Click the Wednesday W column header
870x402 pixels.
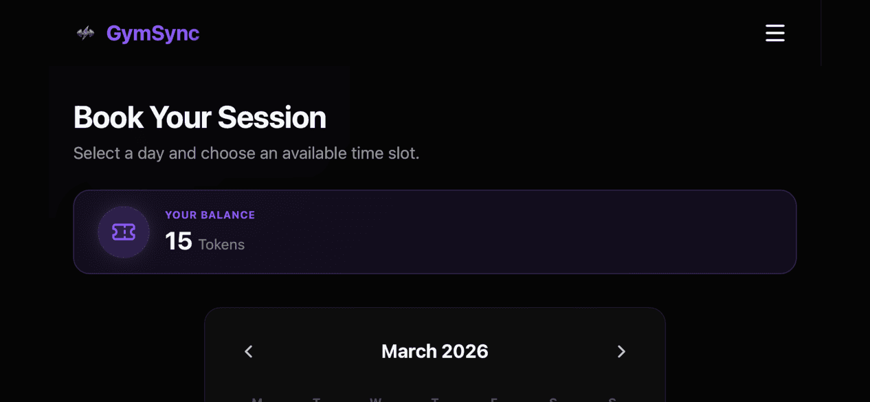[375, 399]
